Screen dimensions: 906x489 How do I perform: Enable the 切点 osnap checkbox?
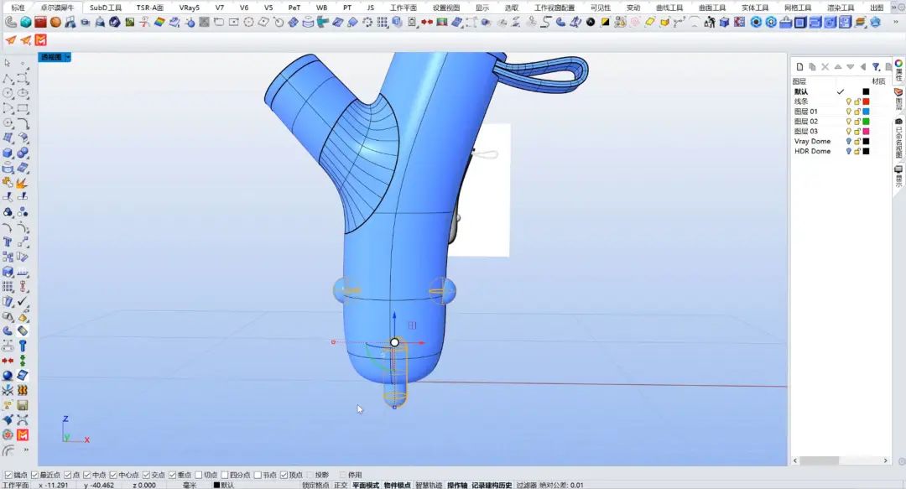point(198,475)
